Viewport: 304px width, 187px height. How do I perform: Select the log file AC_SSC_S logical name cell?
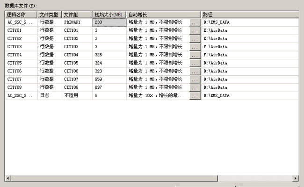21,95
